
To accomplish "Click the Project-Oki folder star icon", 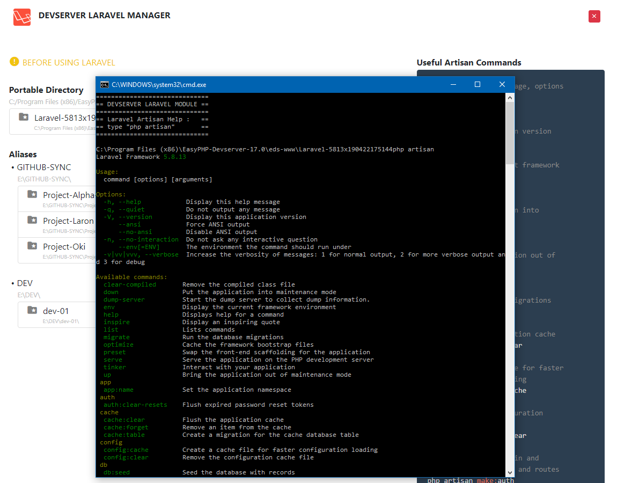I will (x=32, y=246).
